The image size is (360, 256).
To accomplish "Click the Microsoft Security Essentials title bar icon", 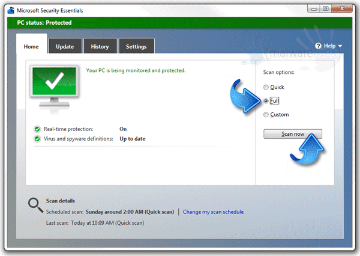I will point(11,10).
